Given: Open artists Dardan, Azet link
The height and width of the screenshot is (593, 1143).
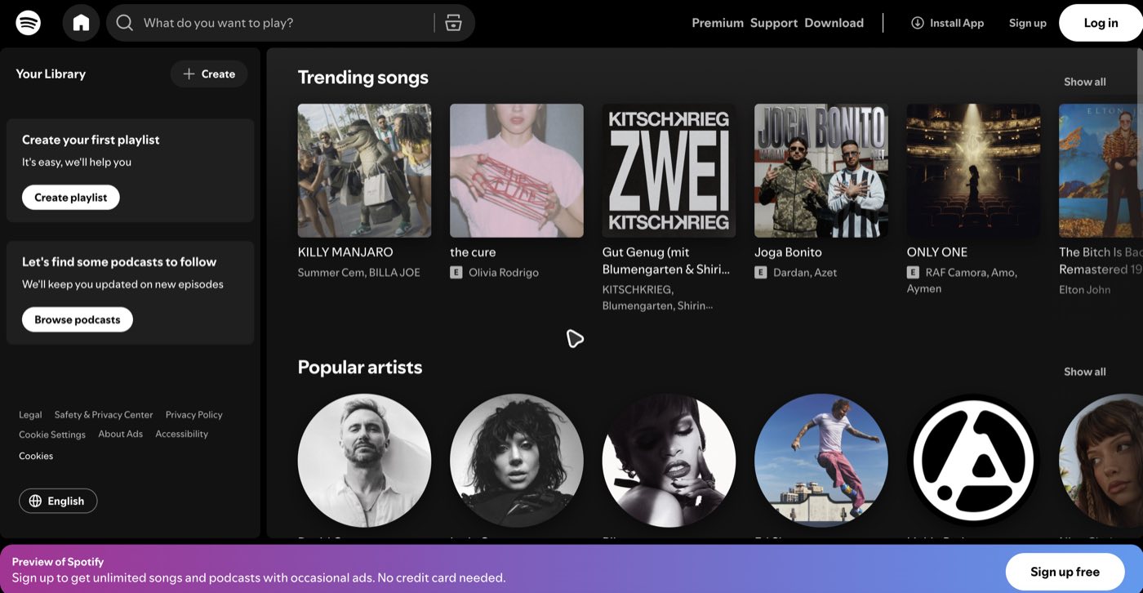Looking at the screenshot, I should (805, 272).
